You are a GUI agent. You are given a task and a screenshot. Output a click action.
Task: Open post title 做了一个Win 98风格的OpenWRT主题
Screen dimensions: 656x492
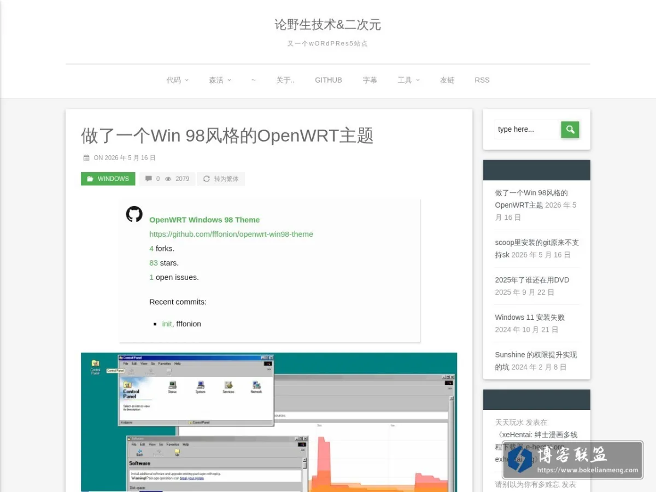pyautogui.click(x=227, y=135)
